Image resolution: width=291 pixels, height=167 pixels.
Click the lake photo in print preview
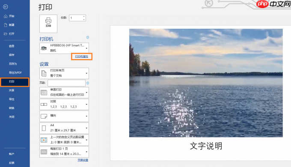coord(206,83)
